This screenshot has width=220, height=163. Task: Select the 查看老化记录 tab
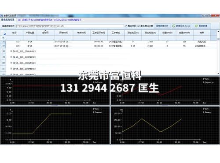[x=8, y=20]
